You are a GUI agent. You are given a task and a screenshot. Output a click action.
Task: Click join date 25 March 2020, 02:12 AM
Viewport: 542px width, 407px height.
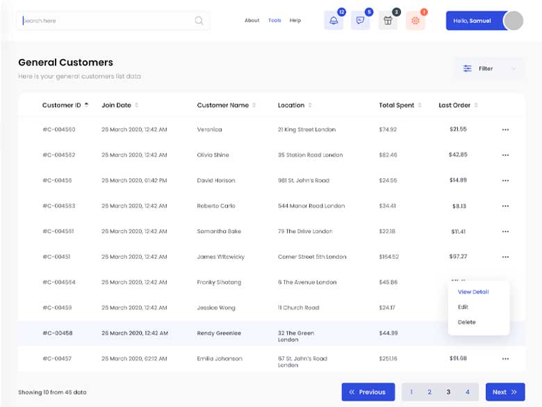134,358
